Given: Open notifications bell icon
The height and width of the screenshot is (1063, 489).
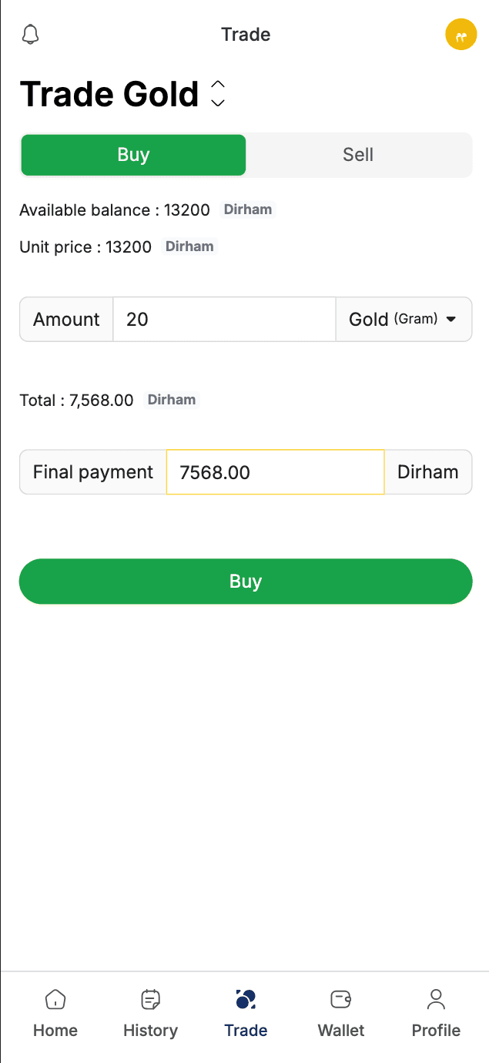Looking at the screenshot, I should pos(30,35).
